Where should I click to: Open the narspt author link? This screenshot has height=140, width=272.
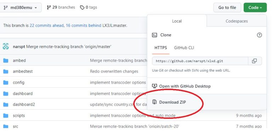pos(19,47)
